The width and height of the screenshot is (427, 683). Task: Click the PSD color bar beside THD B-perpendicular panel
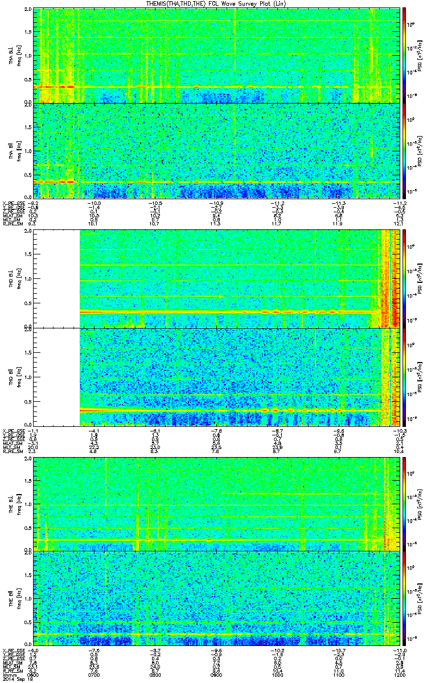[x=405, y=279]
